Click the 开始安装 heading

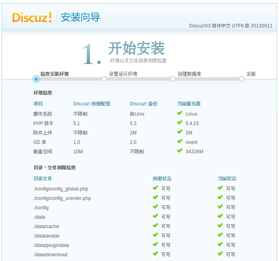point(136,48)
